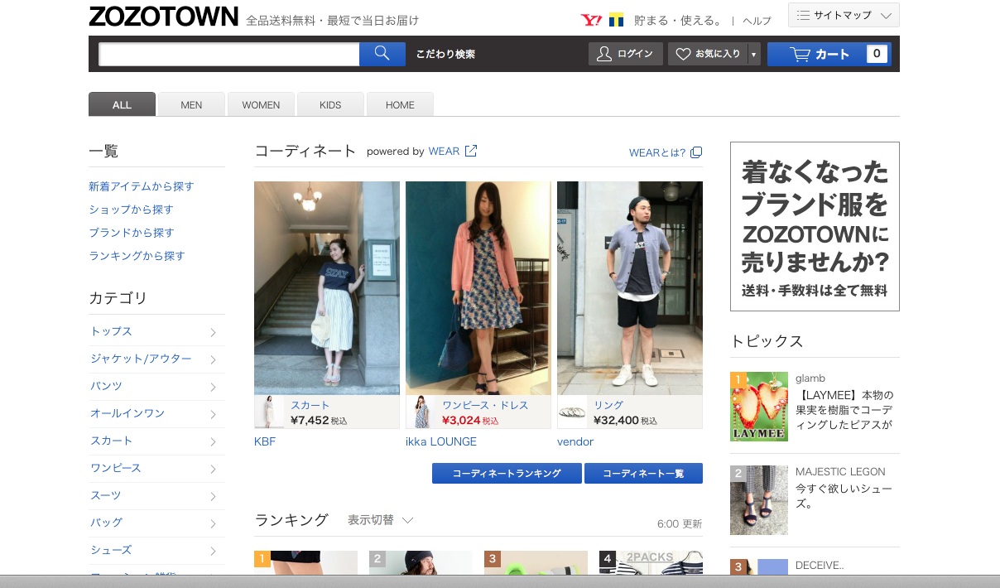
Task: Expand the バッグ category chevron
Action: (213, 523)
